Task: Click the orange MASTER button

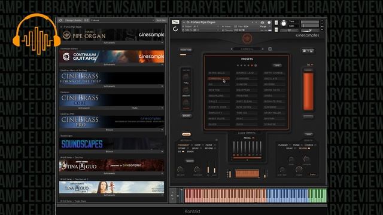Action: tap(186, 134)
